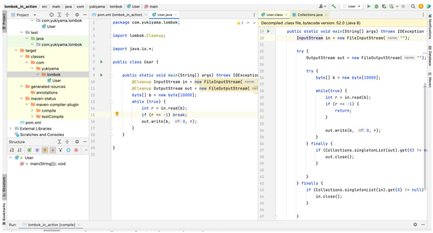Toggle Sort Alphabetically in Structure

(x=20, y=150)
